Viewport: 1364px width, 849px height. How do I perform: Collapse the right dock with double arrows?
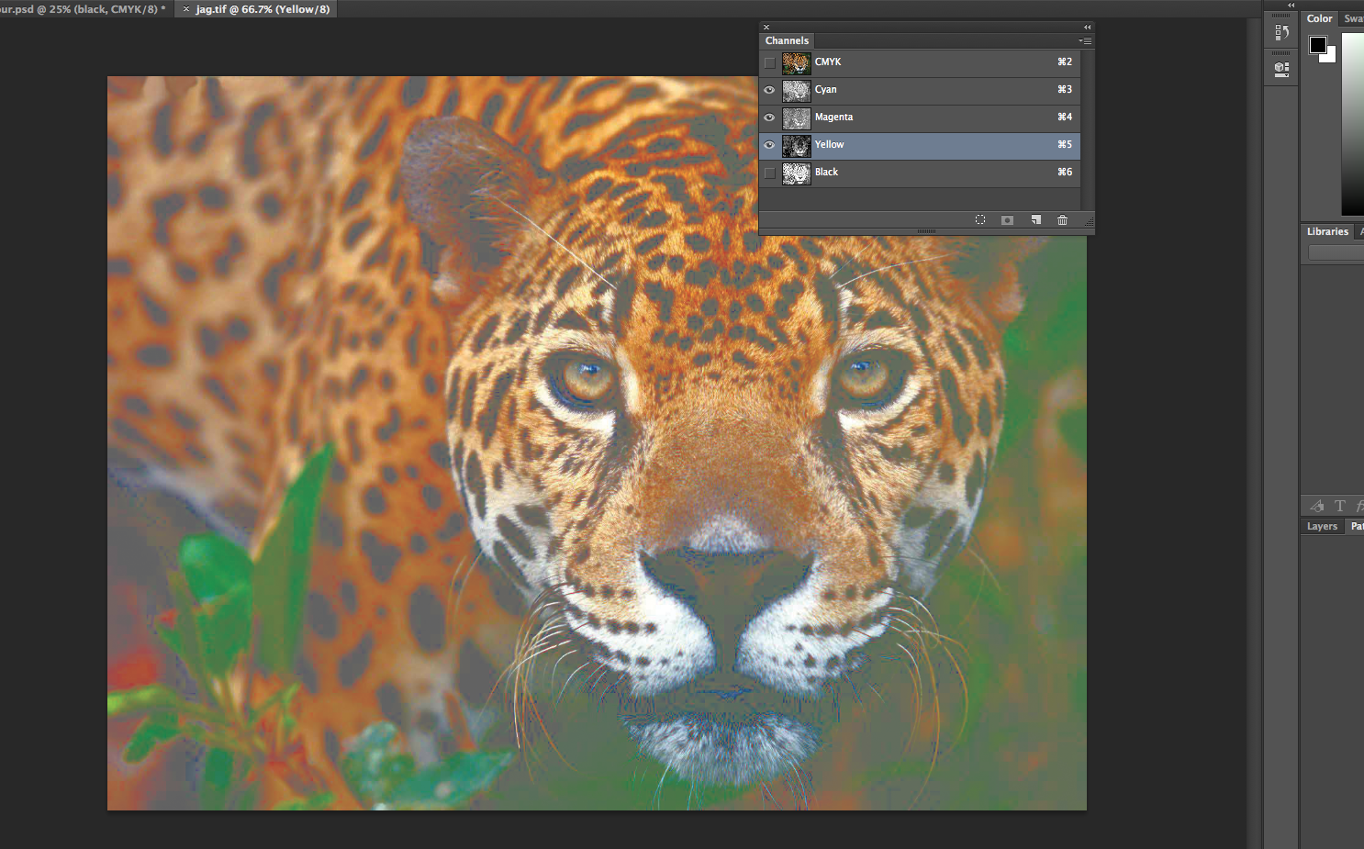pyautogui.click(x=1291, y=5)
